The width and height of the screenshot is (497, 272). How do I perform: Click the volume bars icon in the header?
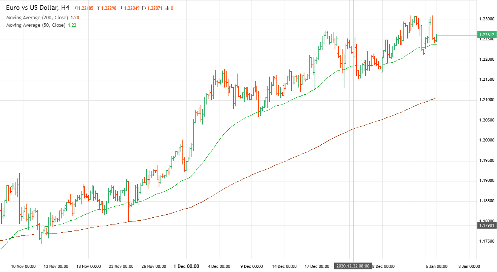click(167, 8)
